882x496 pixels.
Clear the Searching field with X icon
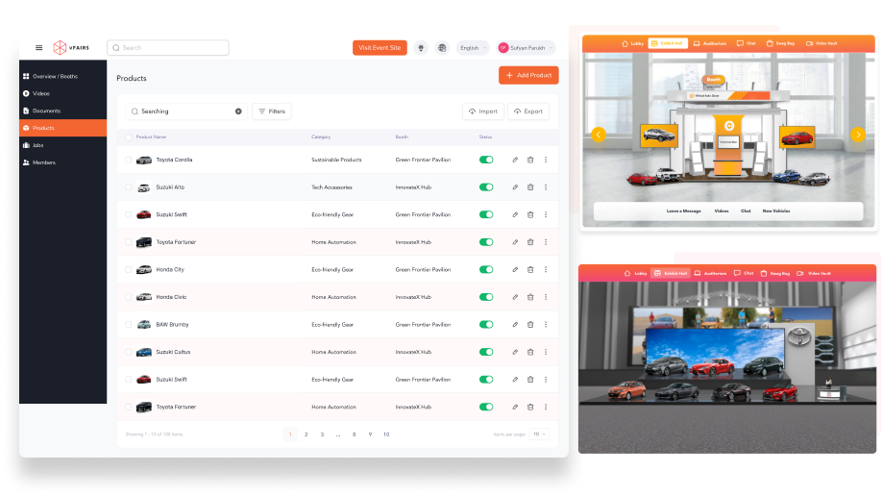click(x=238, y=112)
